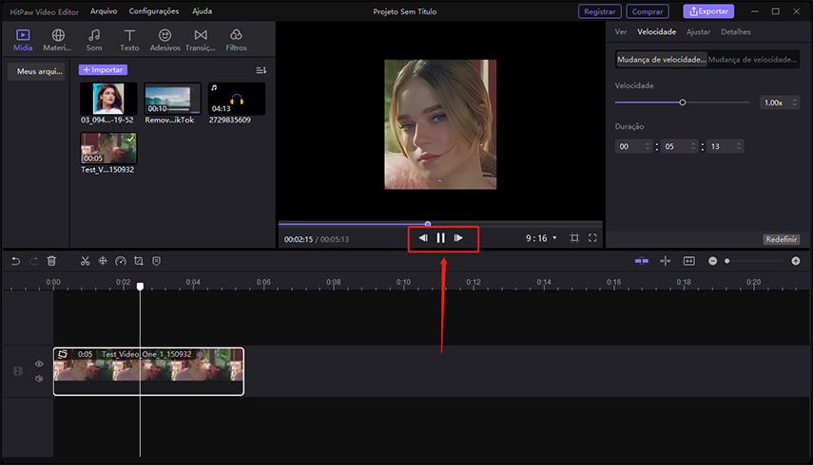Screen dimensions: 813x465
Task: Step back one frame in preview
Action: 423,238
